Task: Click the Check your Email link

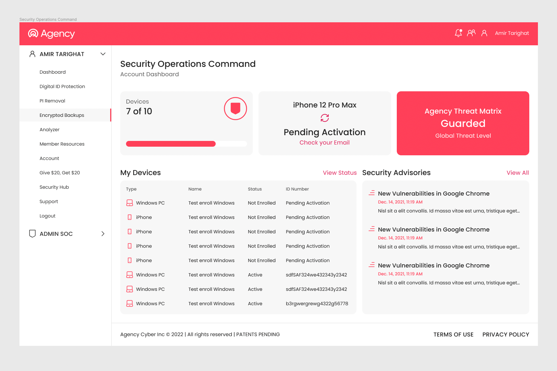Action: point(324,142)
